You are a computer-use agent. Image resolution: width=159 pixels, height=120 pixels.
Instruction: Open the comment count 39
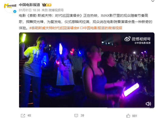point(82,116)
